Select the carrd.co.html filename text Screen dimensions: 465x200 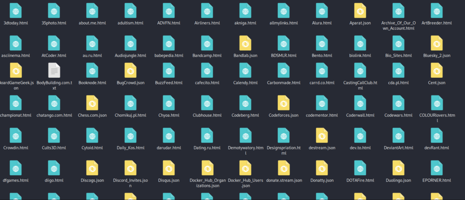(x=322, y=83)
